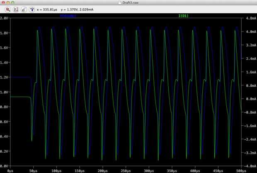Click the add traces toolbar icon
Screen dimensions: 257x173
(24, 9)
